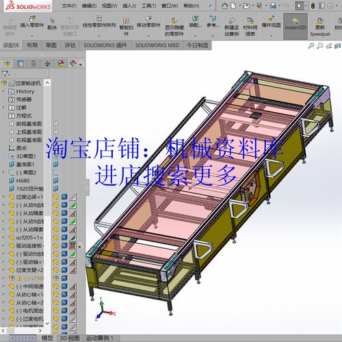Click the Rebuild traffic light icon
Image resolution: width=342 pixels, height=342 pixels.
(313, 5)
